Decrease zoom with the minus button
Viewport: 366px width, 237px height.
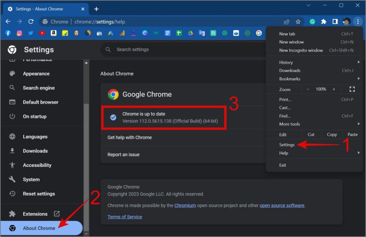point(308,89)
